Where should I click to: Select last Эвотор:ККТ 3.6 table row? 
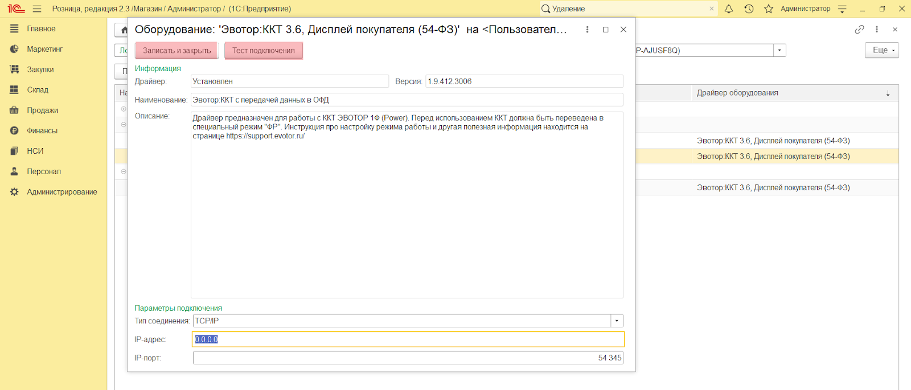point(773,187)
